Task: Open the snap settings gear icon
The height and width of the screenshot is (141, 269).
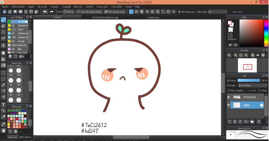Action: pos(174,12)
